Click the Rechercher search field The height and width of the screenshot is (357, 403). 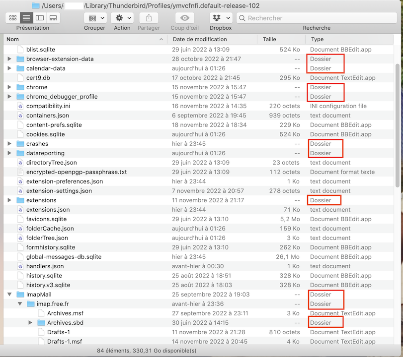click(318, 18)
